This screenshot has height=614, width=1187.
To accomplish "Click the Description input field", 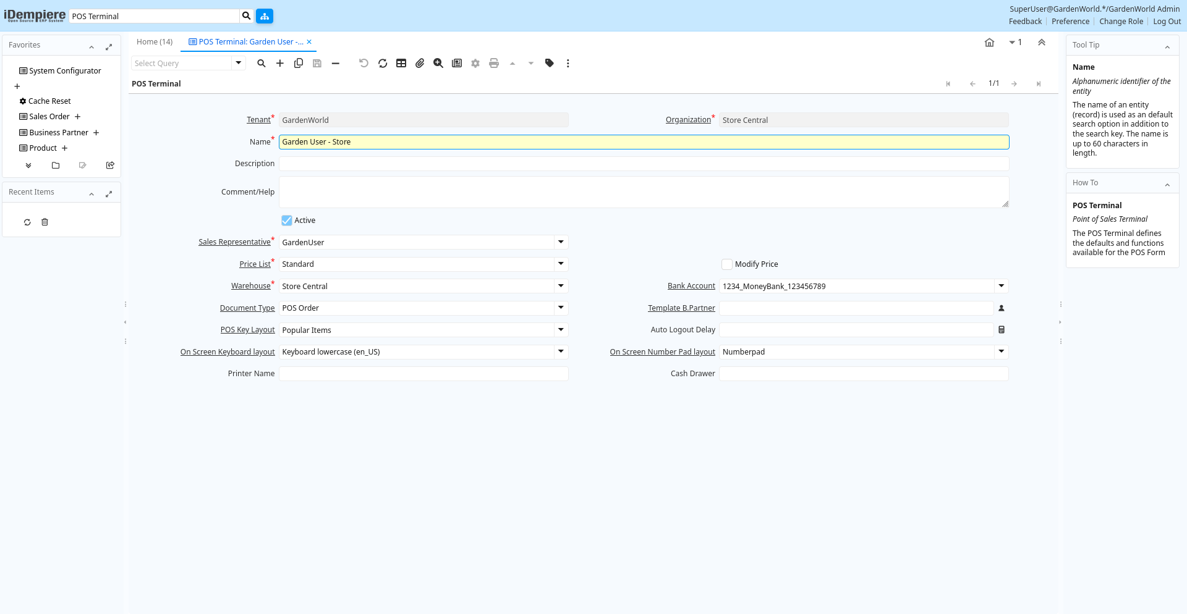I will (644, 164).
